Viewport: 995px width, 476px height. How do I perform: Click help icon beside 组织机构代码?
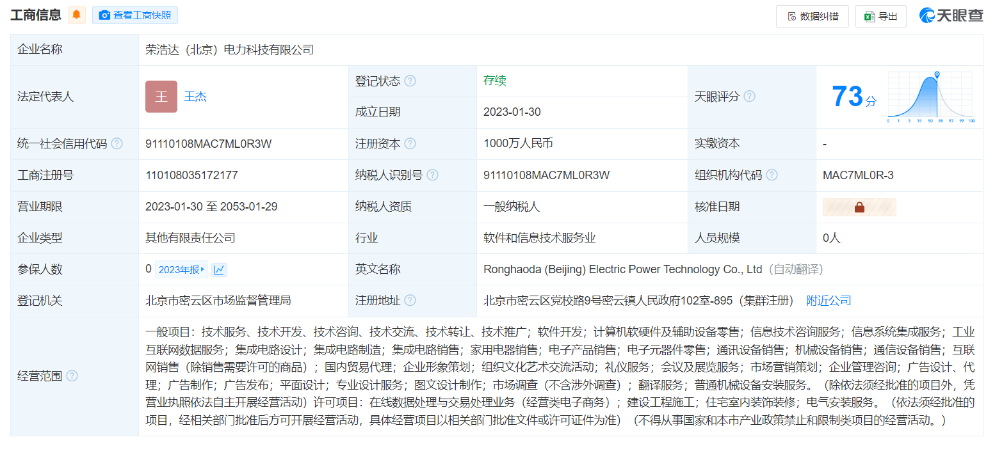pos(772,175)
